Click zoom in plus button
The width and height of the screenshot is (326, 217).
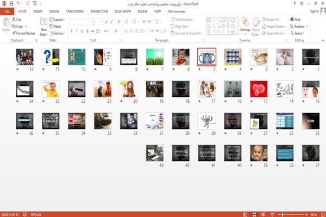click(306, 214)
